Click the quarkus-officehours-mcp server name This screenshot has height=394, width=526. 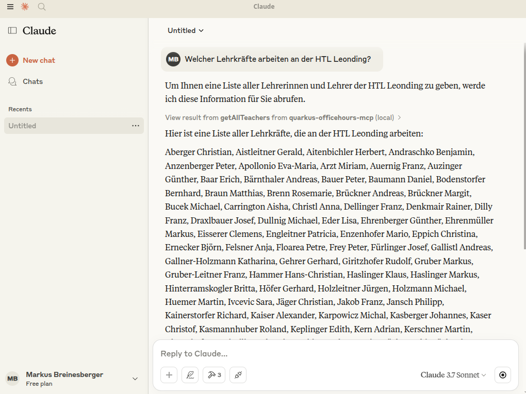point(331,117)
